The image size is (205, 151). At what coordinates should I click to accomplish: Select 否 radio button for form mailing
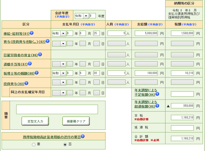[65, 144]
